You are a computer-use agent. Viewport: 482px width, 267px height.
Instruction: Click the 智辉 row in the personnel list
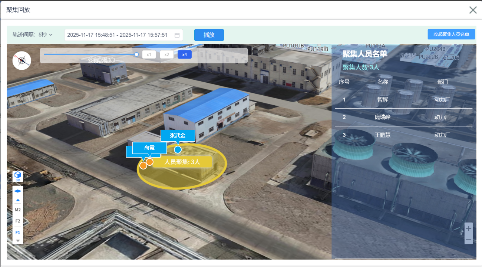pyautogui.click(x=404, y=99)
